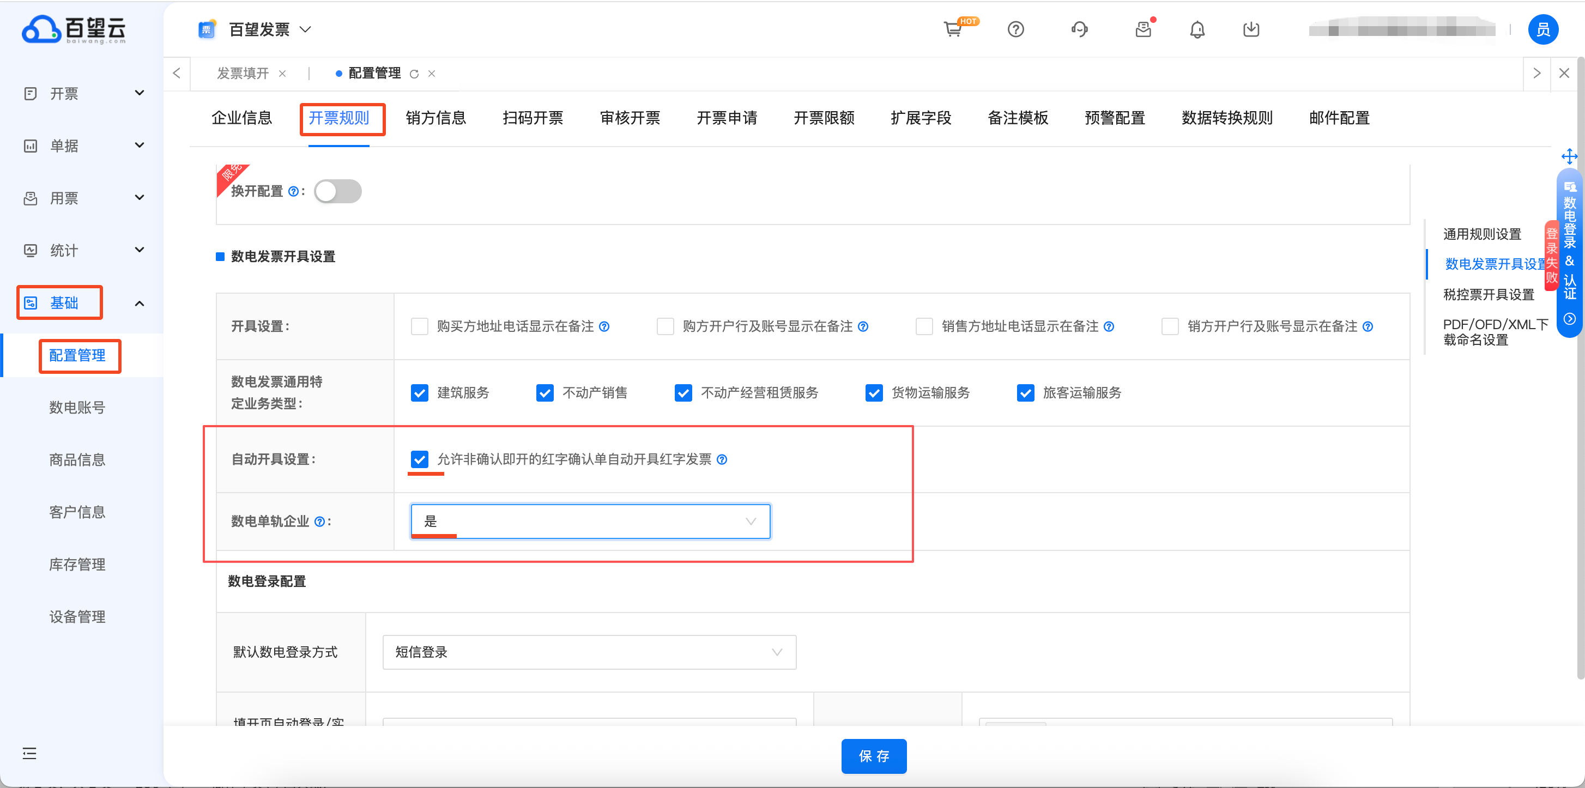Open 默认数电登录方式 dropdown
This screenshot has height=788, width=1585.
pyautogui.click(x=589, y=652)
